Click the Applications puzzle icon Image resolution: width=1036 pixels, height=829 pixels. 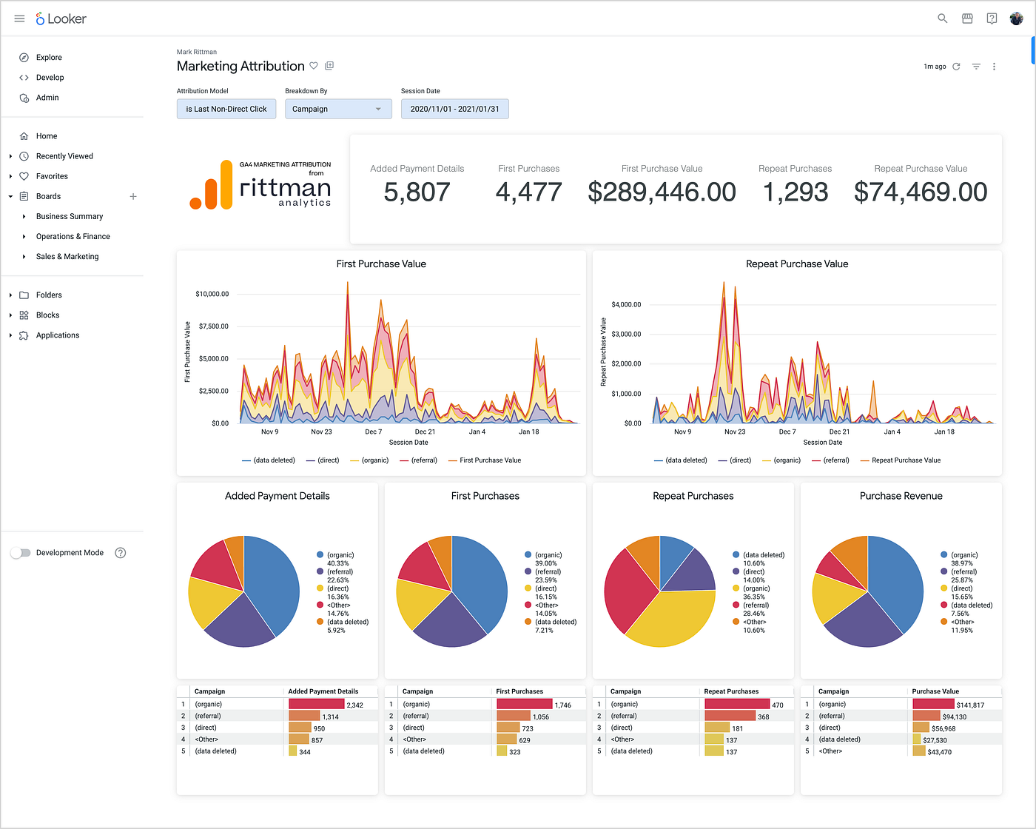(x=24, y=335)
